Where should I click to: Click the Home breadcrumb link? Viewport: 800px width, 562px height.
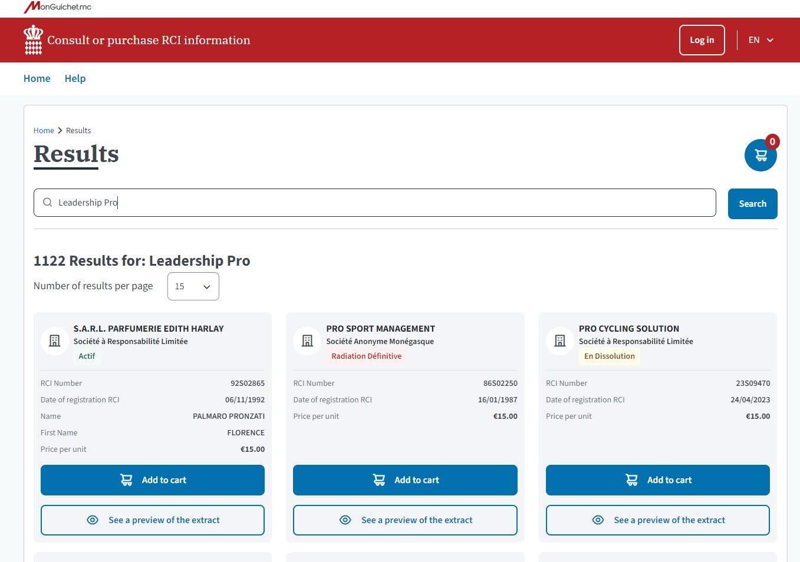pyautogui.click(x=44, y=131)
